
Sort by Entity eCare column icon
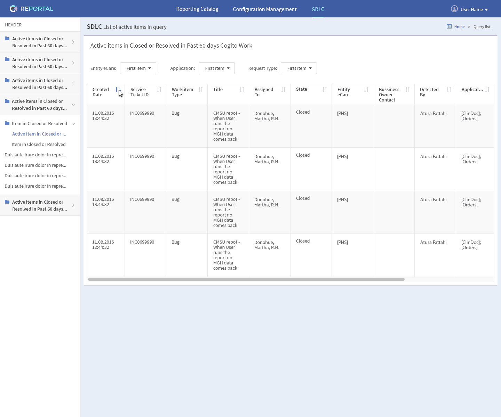(366, 90)
